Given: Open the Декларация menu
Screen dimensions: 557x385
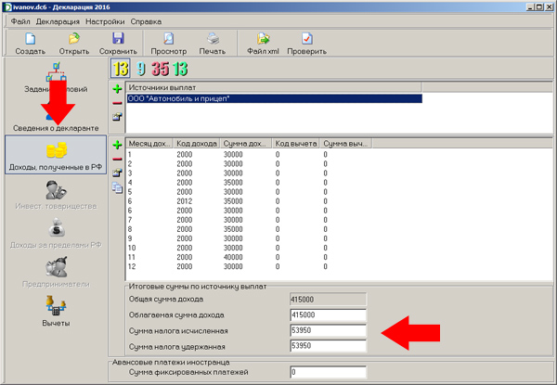Looking at the screenshot, I should tap(58, 21).
